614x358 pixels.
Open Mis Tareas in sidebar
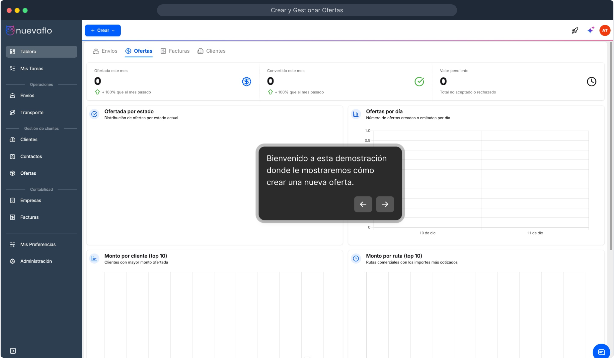(x=32, y=69)
